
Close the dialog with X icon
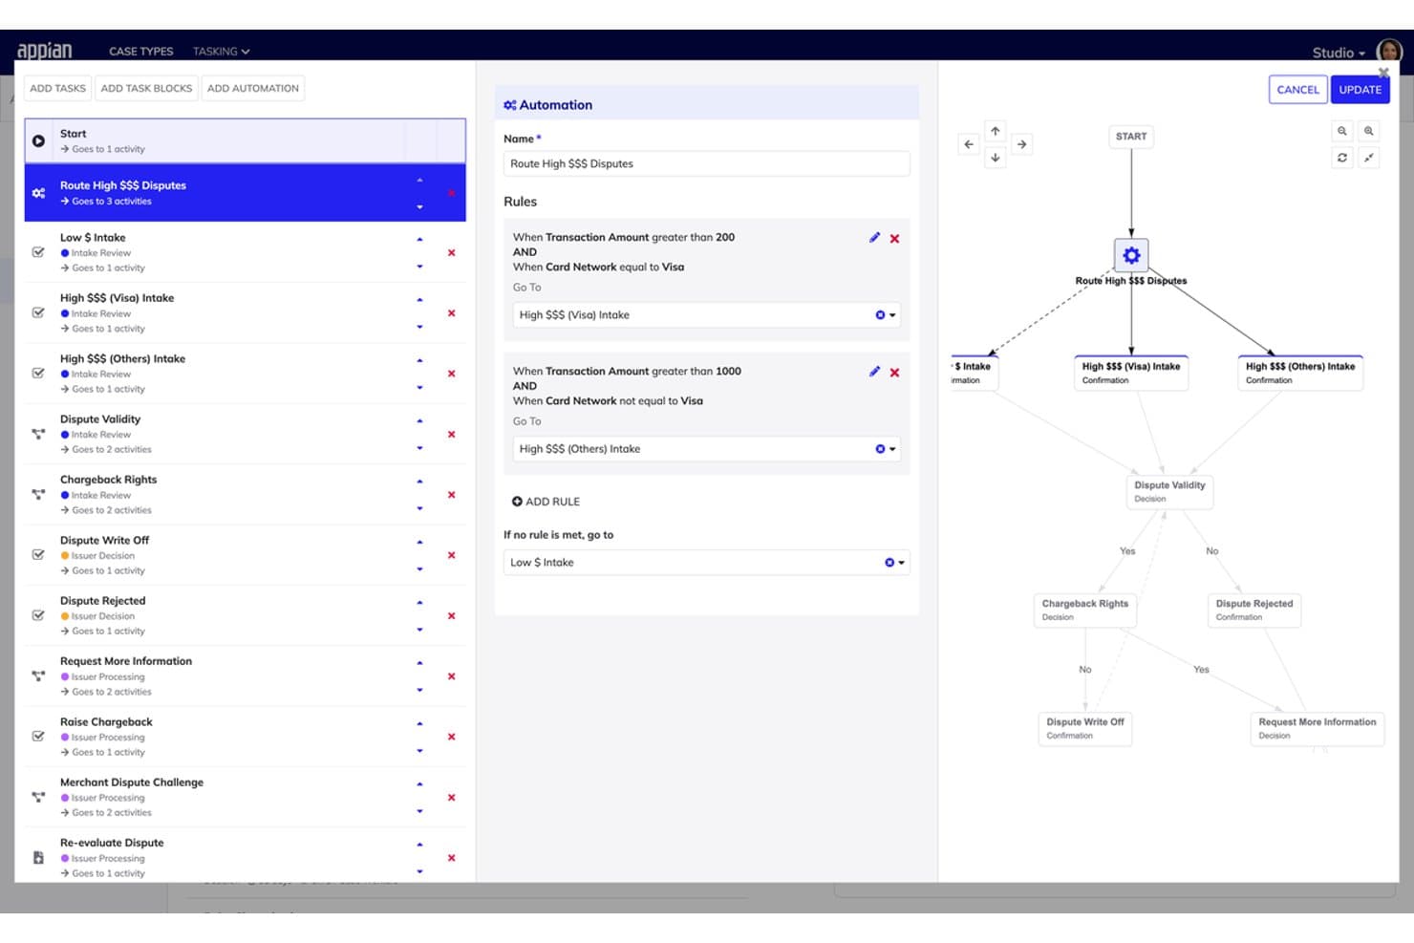pyautogui.click(x=1383, y=73)
